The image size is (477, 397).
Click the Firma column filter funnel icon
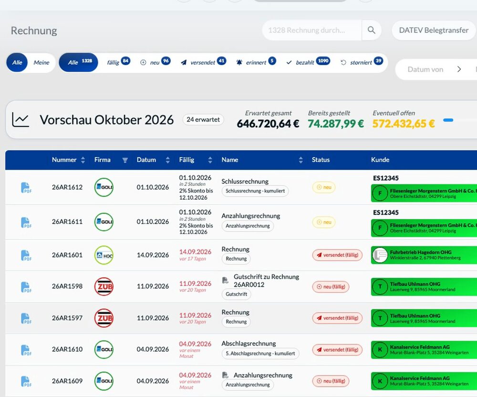[124, 160]
